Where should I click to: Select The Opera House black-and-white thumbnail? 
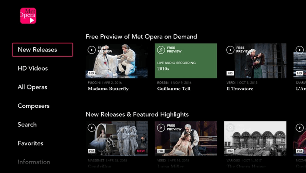tap(255, 138)
